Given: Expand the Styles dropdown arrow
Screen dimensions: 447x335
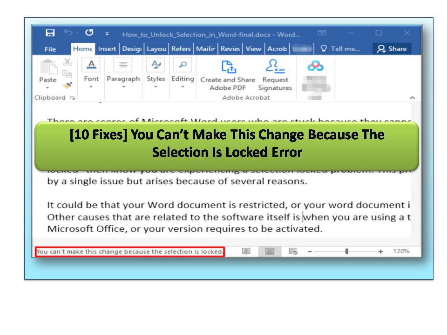Looking at the screenshot, I should (156, 87).
